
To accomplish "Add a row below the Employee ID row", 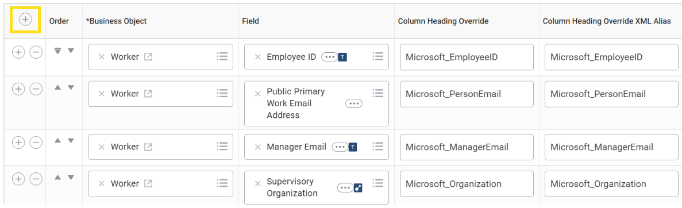I will pyautogui.click(x=18, y=53).
